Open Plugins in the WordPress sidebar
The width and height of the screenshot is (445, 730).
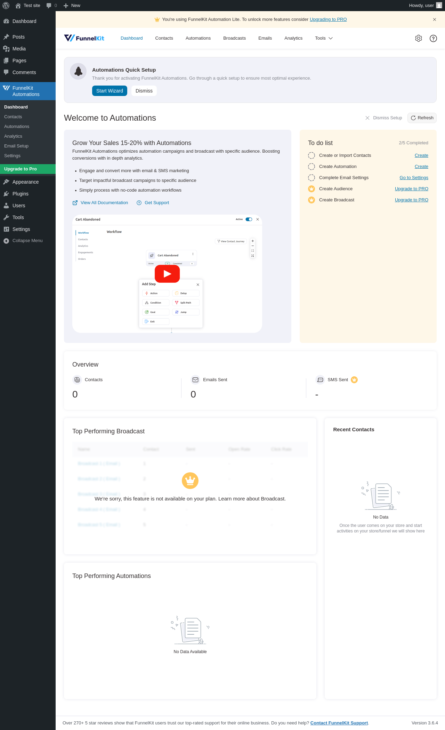click(28, 194)
